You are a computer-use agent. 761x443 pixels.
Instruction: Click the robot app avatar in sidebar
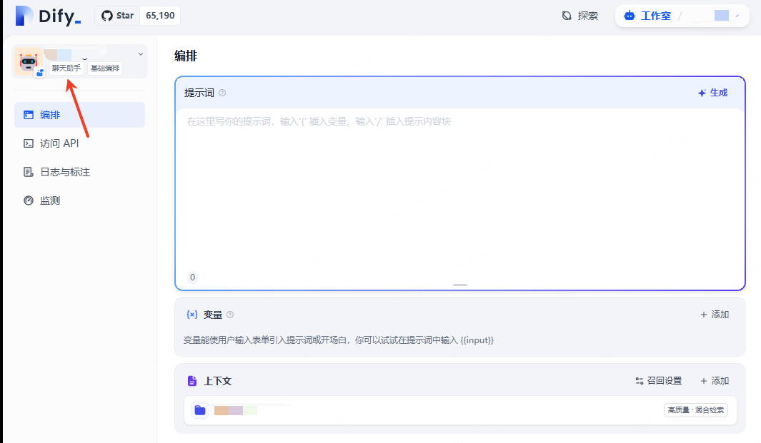[28, 61]
